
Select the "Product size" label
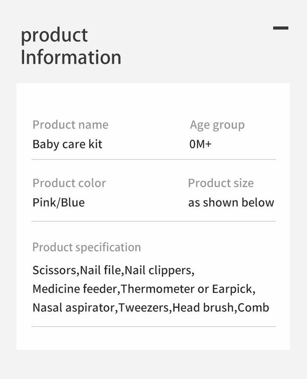pyautogui.click(x=220, y=183)
